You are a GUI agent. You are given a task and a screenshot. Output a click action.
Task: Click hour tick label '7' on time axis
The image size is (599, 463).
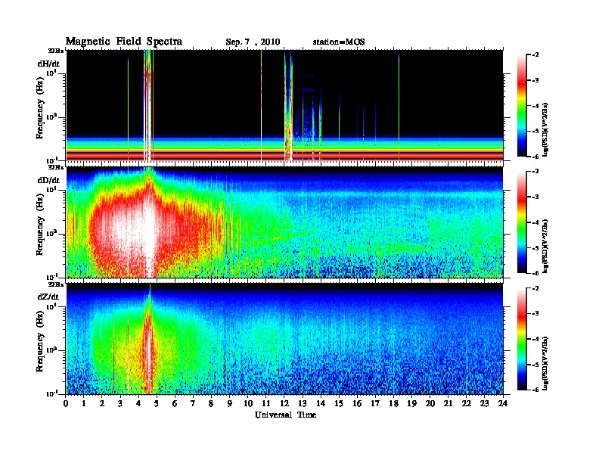tap(193, 404)
